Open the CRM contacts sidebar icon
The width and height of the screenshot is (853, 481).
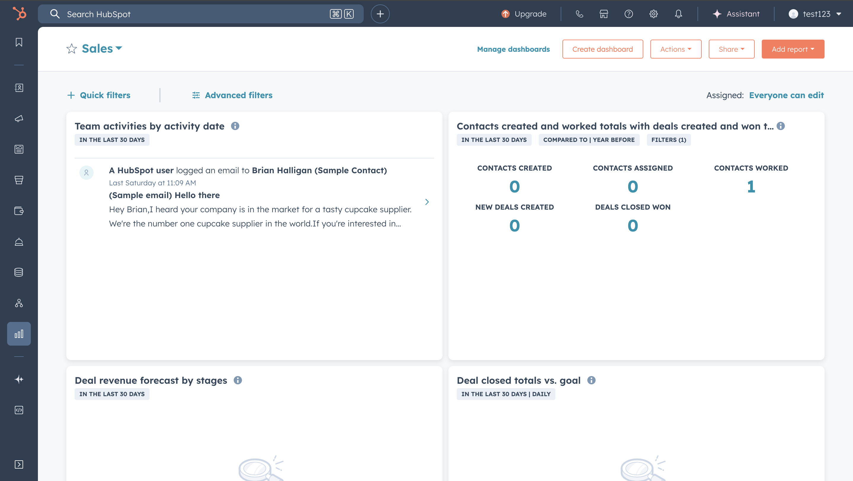click(19, 88)
